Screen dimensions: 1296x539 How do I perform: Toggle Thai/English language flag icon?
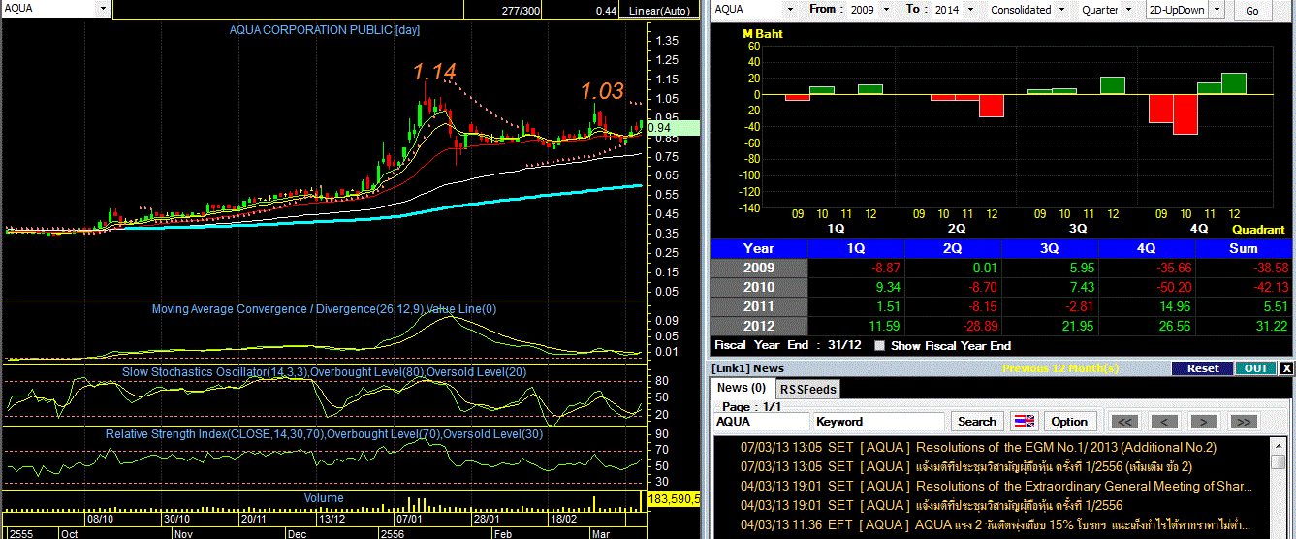coord(1024,422)
